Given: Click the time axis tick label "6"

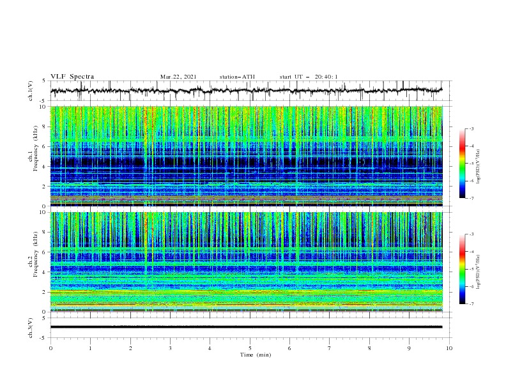Looking at the screenshot, I should pos(289,348).
